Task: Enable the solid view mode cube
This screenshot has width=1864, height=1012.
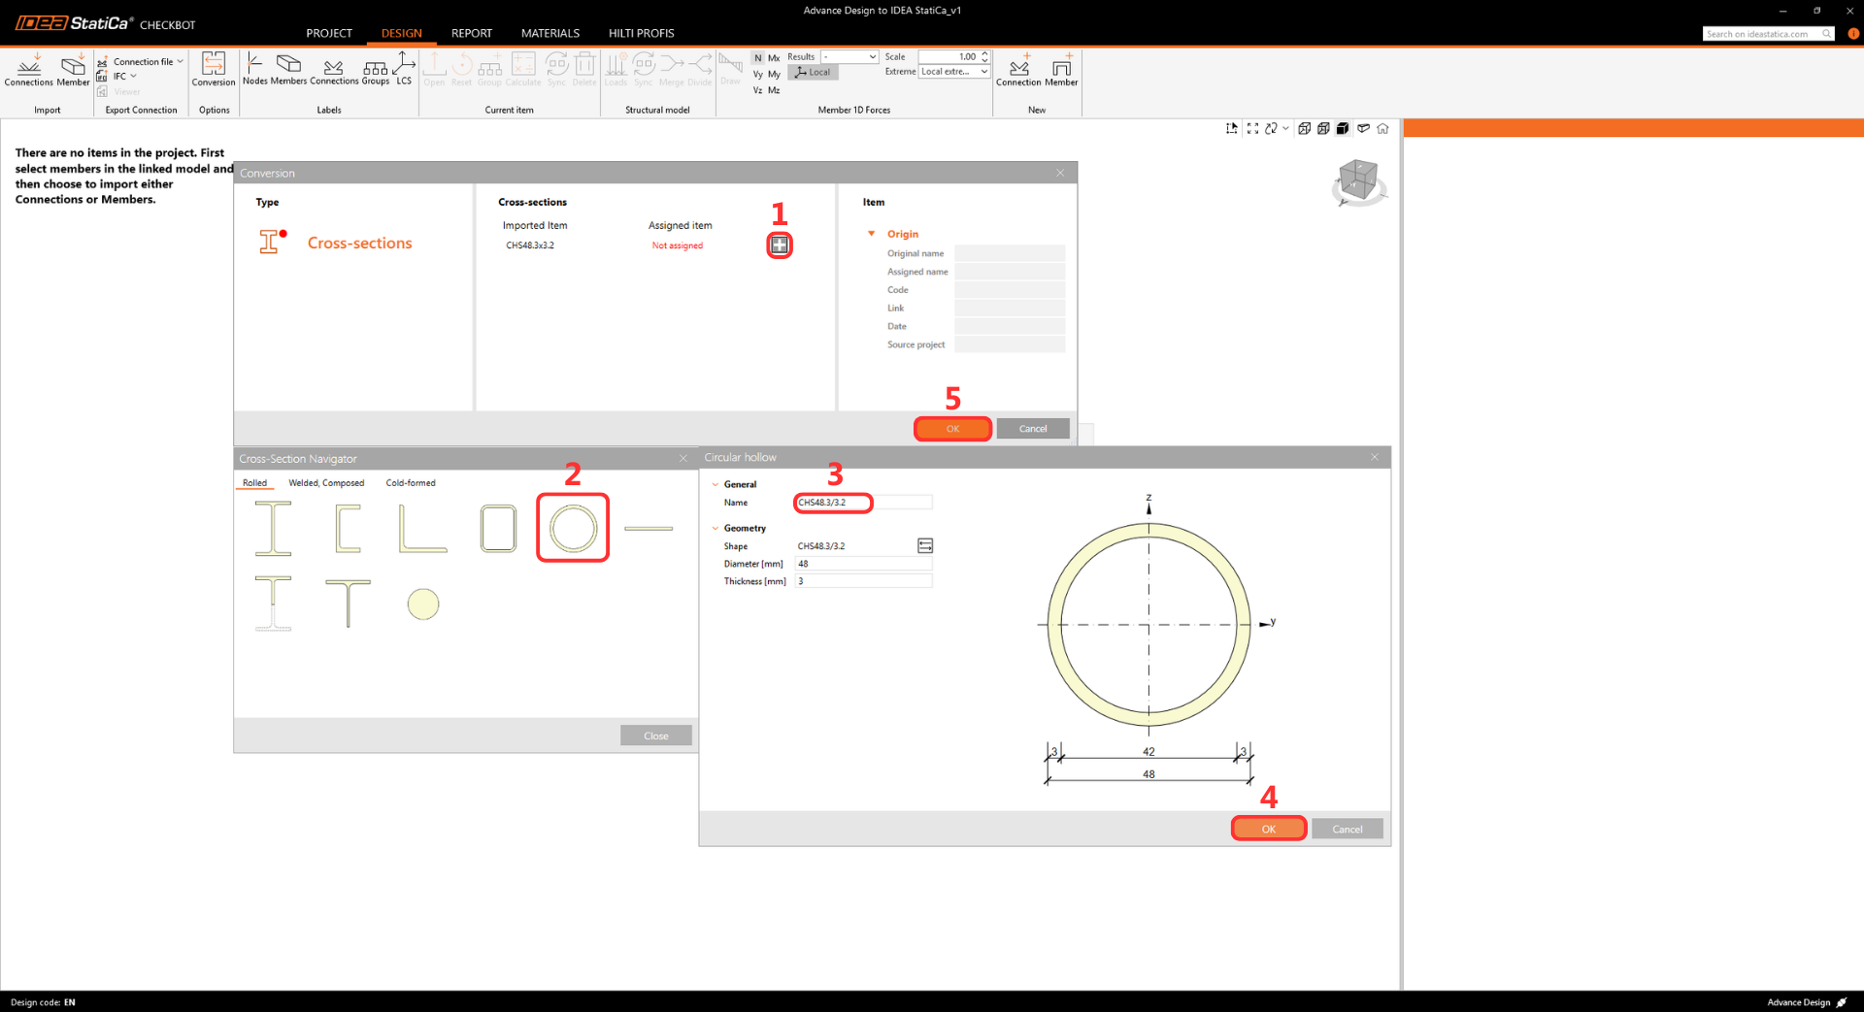Action: (x=1343, y=128)
